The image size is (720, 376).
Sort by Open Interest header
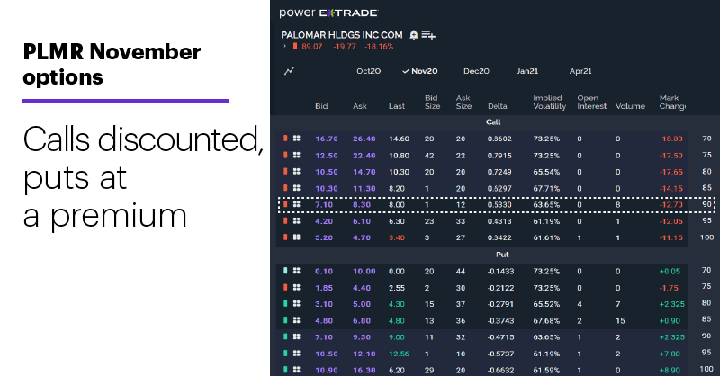click(592, 102)
